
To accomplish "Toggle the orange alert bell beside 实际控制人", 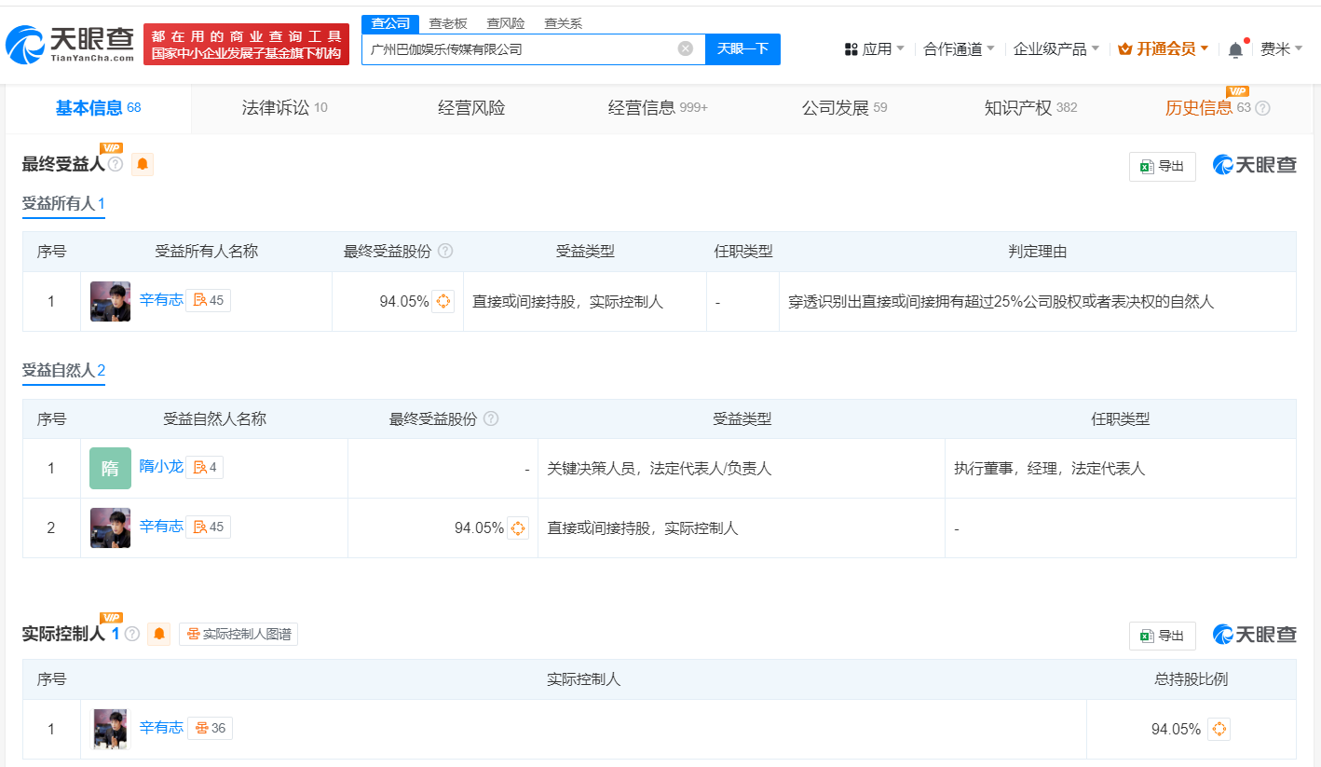I will 159,634.
